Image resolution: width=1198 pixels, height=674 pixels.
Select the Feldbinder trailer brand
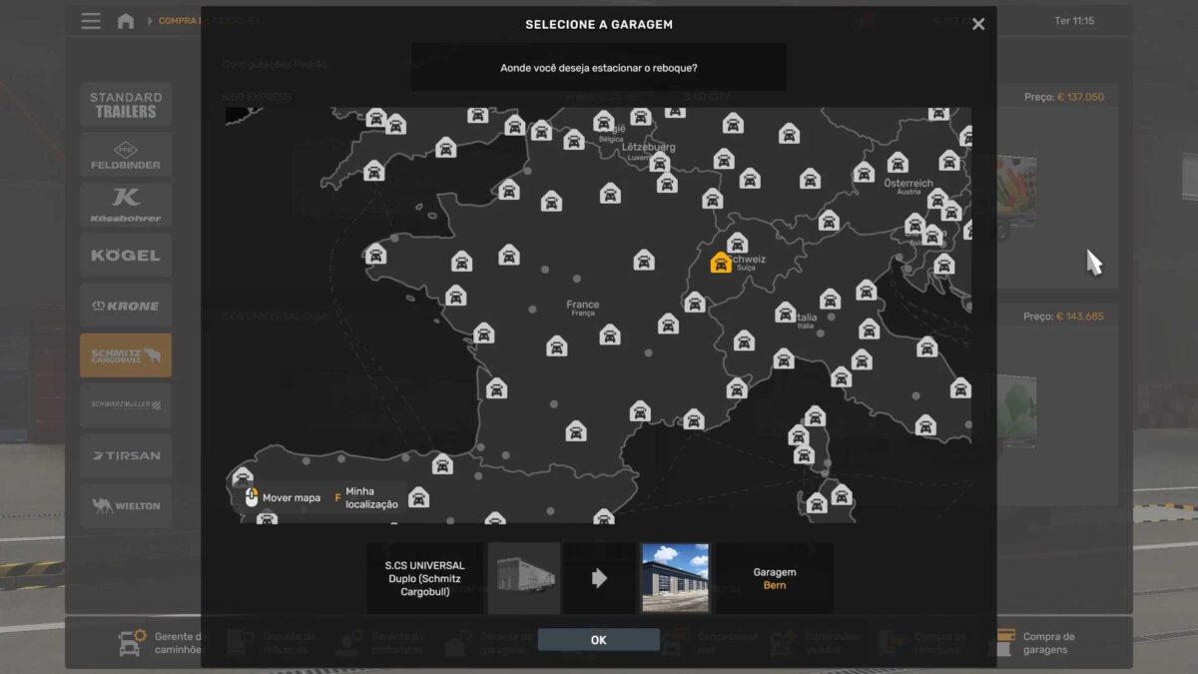pyautogui.click(x=126, y=156)
